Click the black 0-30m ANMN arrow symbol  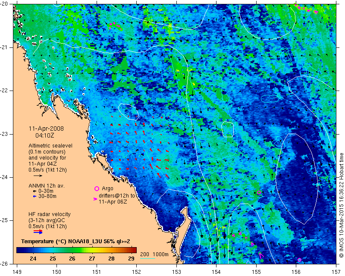tap(34, 191)
